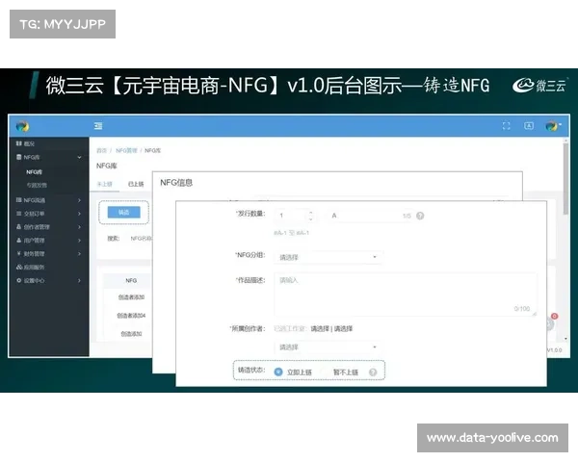The image size is (578, 462).
Task: Switch to the 未上链 tab
Action: [x=104, y=184]
